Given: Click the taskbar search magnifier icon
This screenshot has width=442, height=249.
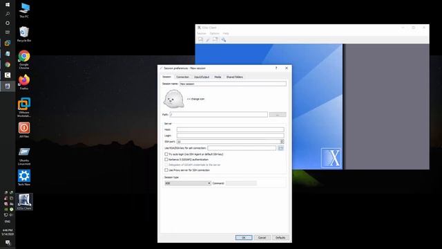Looking at the screenshot, I should point(8,14).
